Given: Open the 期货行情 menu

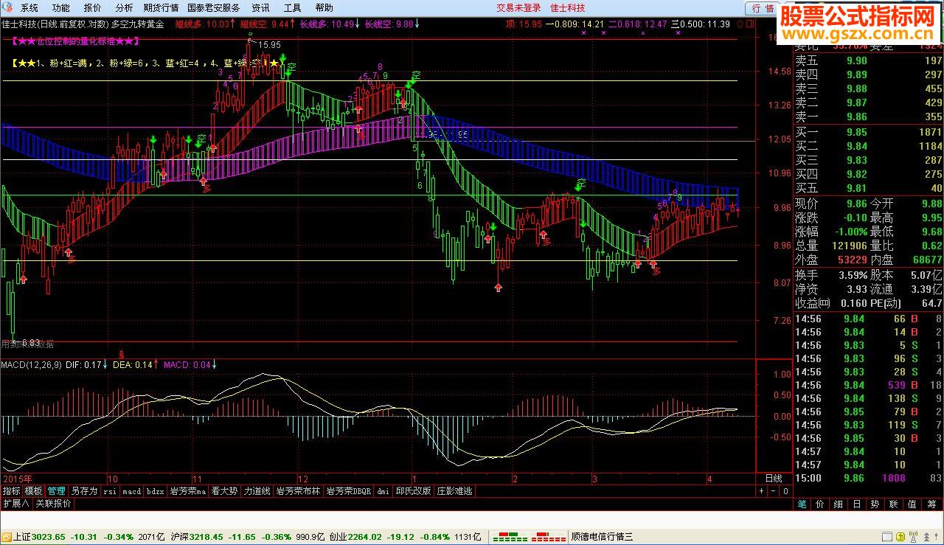Looking at the screenshot, I should point(161,8).
